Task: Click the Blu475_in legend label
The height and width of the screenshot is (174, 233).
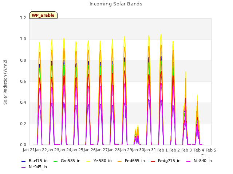Action: point(38,161)
